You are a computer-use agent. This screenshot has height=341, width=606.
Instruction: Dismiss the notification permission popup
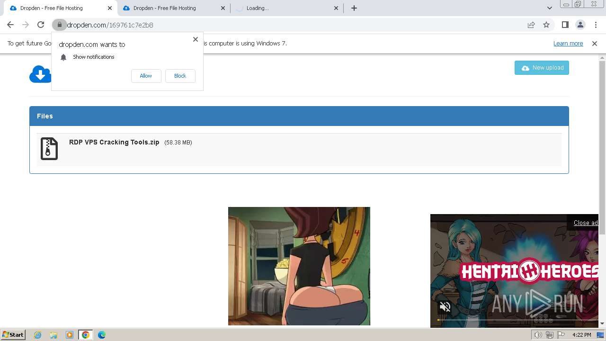(196, 39)
